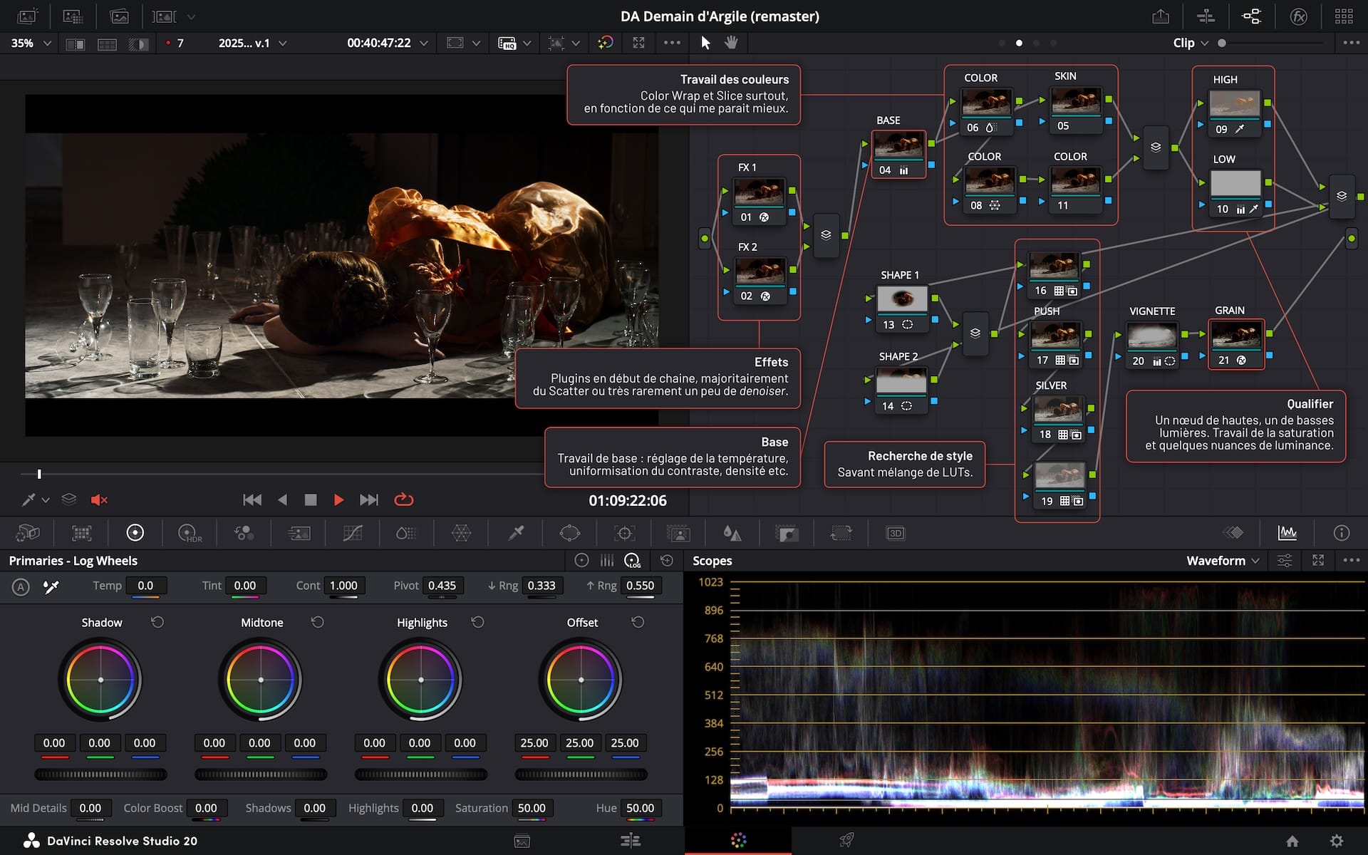This screenshot has width=1368, height=855.
Task: Show the Scopes panel icon
Action: (x=1287, y=533)
